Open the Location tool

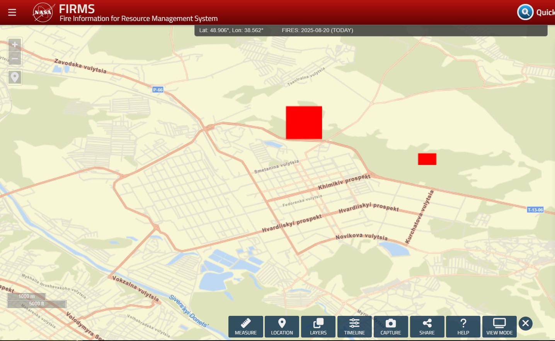[x=282, y=327]
